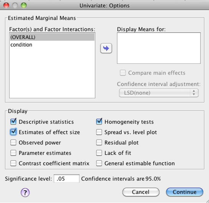Enable Parameter estimates checkbox
This screenshot has width=209, height=203.
(13, 153)
